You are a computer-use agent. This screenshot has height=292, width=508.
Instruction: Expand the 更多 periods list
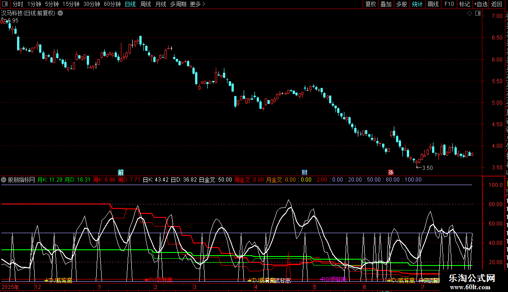pyautogui.click(x=197, y=4)
